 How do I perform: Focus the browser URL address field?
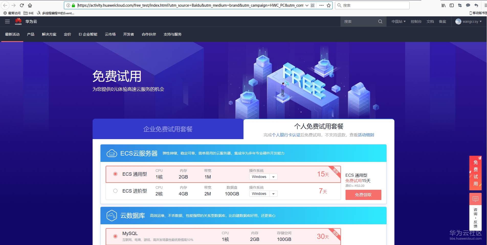click(190, 5)
